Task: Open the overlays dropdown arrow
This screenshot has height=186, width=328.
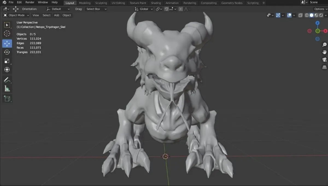Action: (294, 15)
